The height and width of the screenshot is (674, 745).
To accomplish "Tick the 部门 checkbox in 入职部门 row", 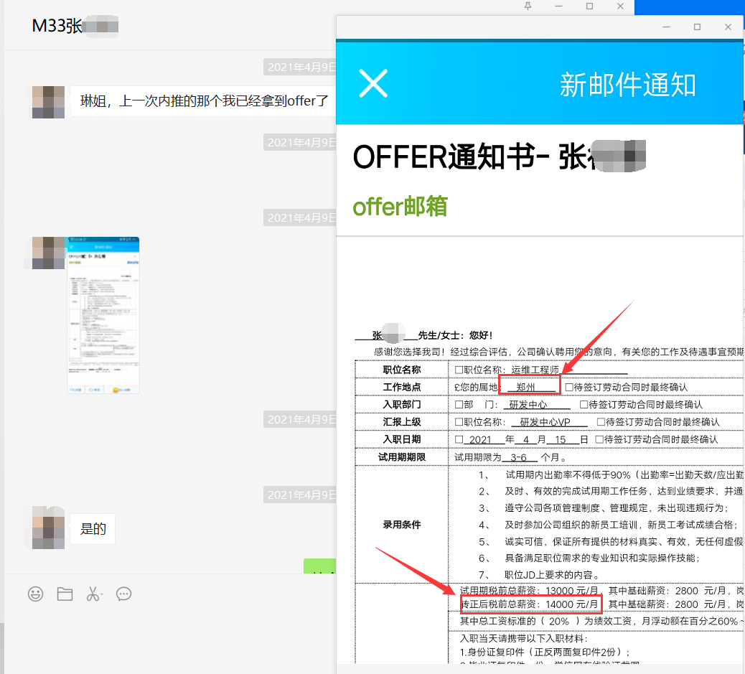I will point(459,405).
